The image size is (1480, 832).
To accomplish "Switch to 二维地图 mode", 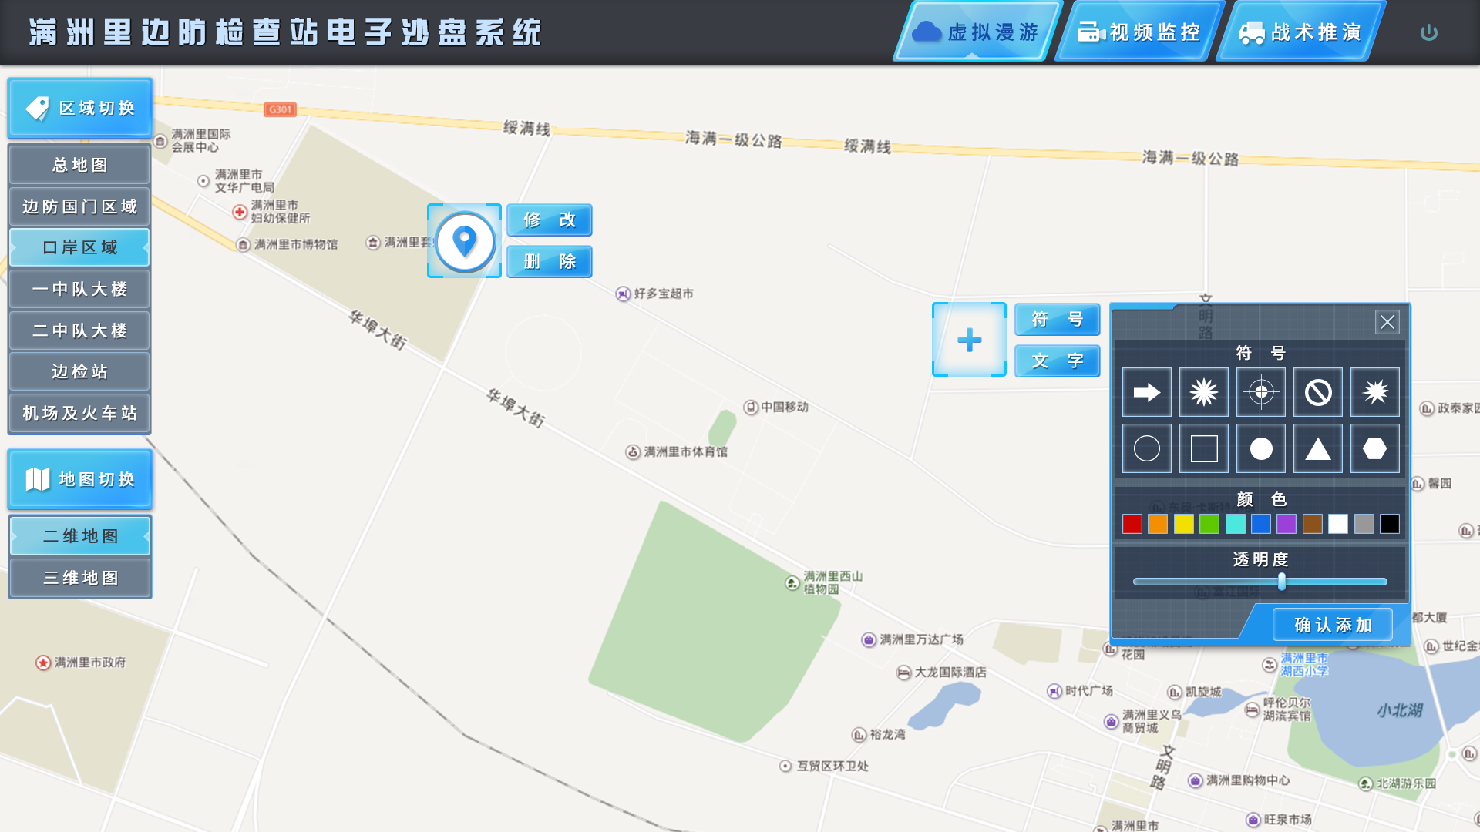I will (80, 536).
